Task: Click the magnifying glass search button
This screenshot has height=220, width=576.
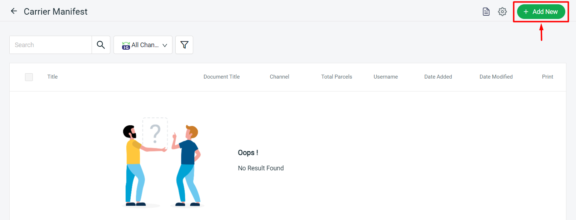Action: coord(101,45)
